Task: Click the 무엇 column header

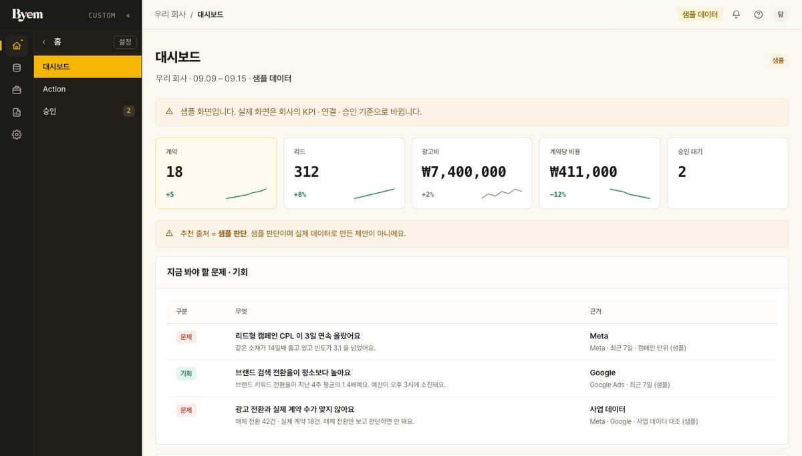Action: pyautogui.click(x=241, y=311)
